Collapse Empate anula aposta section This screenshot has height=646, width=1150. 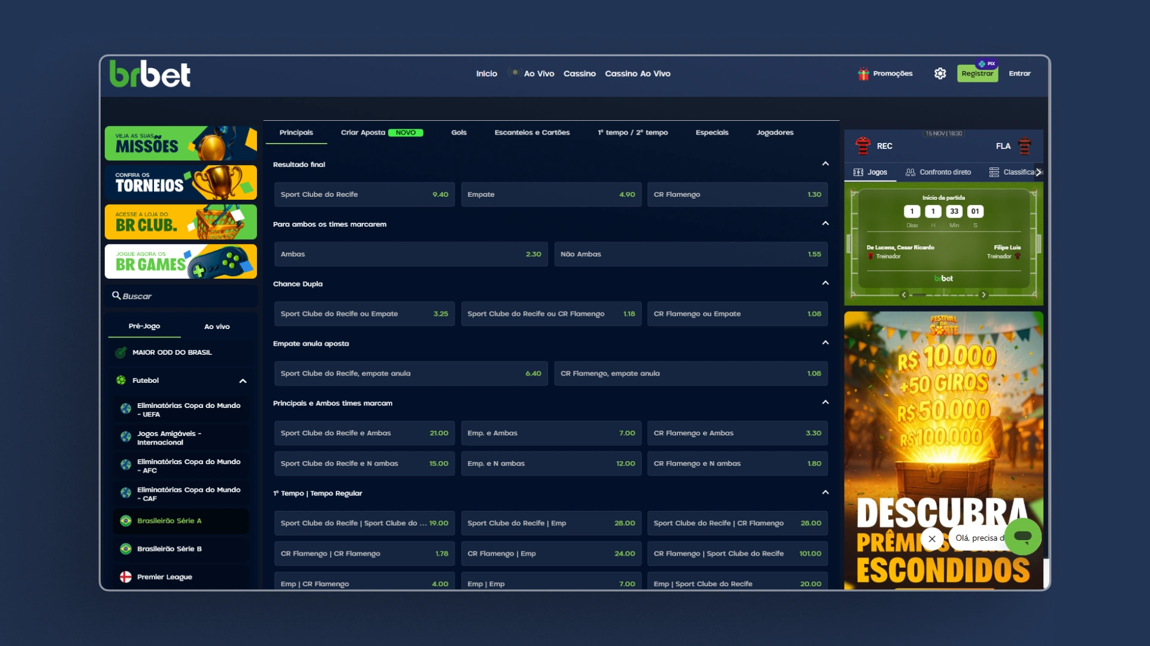(x=825, y=343)
